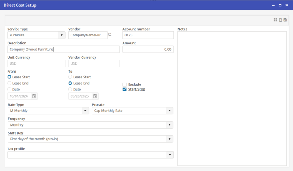Enable the Exclude checkbox
293x171 pixels.
[x=124, y=85]
